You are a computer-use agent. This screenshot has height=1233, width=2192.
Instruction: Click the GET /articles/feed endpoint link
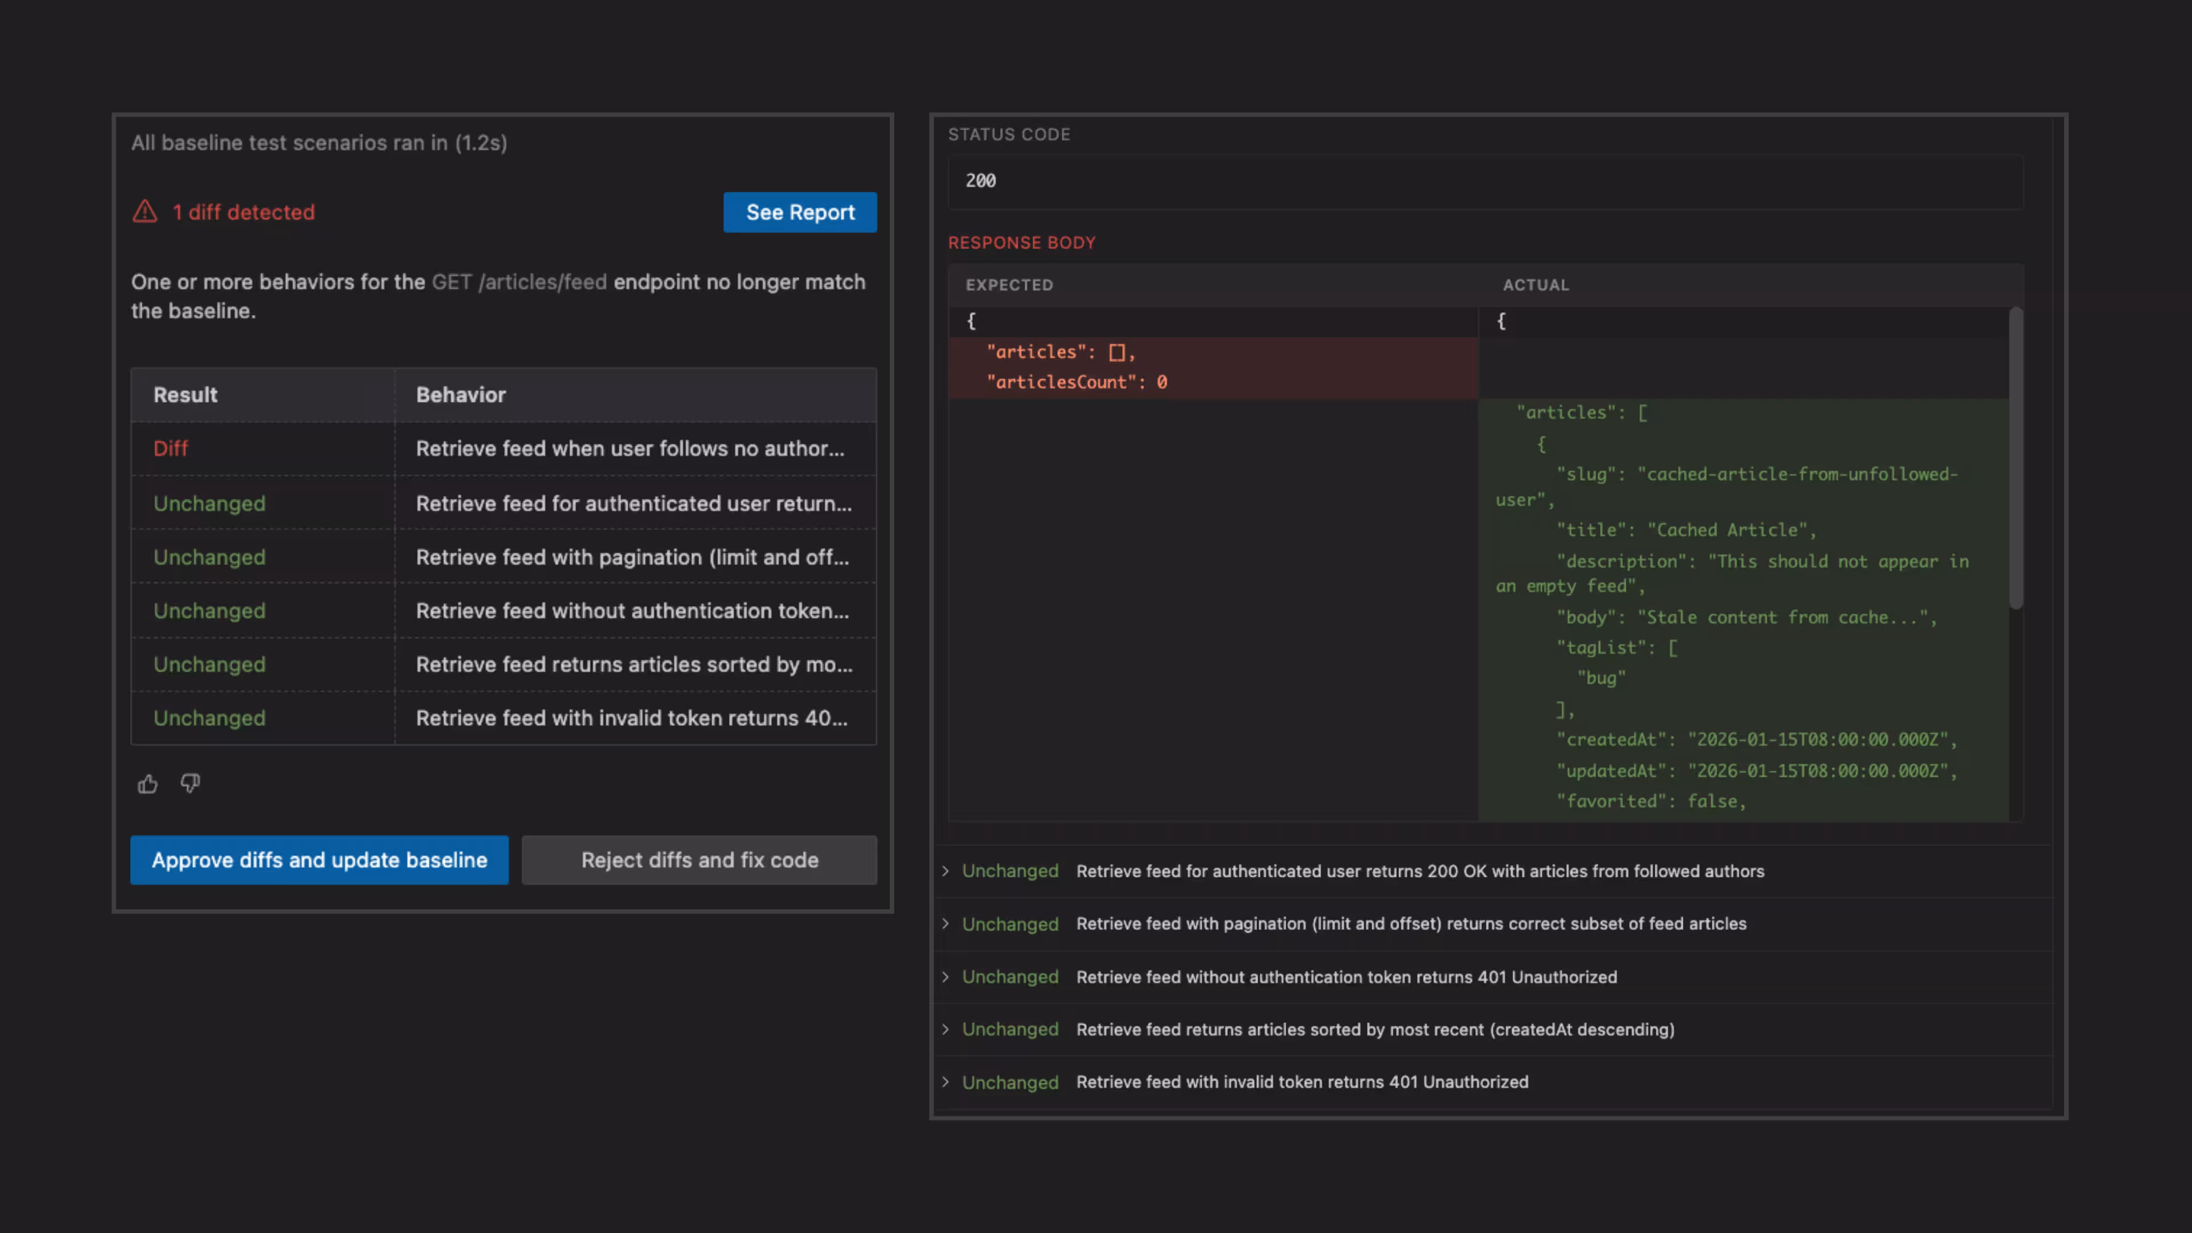pyautogui.click(x=519, y=281)
